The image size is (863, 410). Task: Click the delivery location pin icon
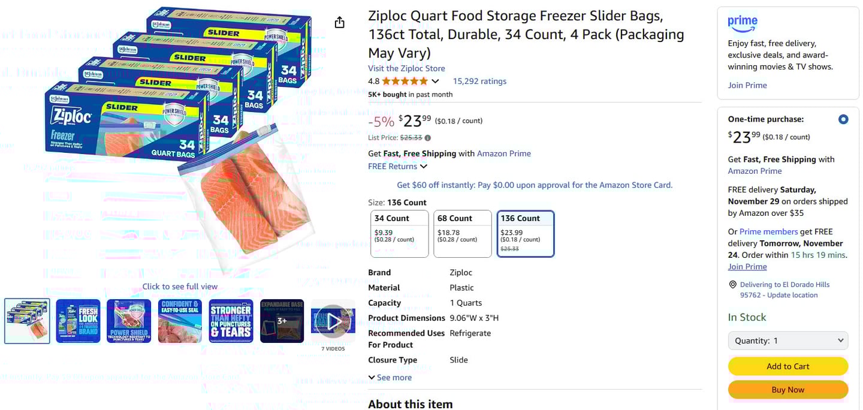pyautogui.click(x=732, y=285)
